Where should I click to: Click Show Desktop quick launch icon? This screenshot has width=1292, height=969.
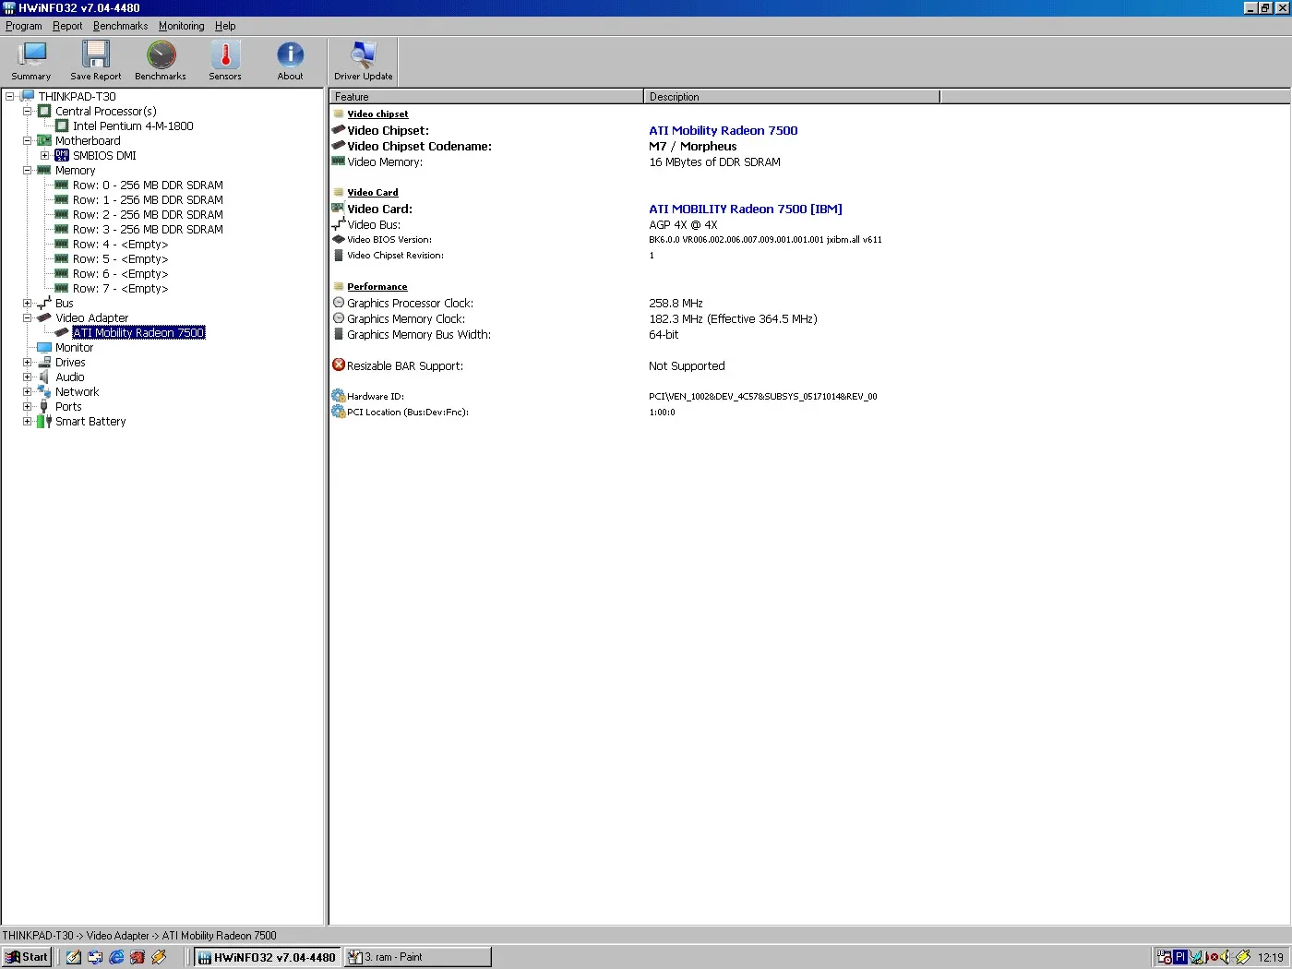tap(74, 957)
